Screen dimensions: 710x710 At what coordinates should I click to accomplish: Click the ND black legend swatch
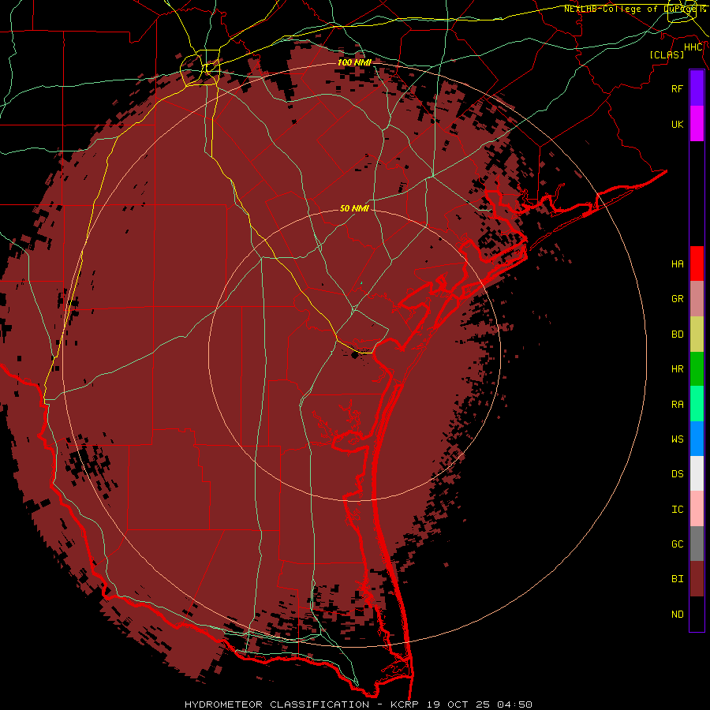tap(697, 614)
